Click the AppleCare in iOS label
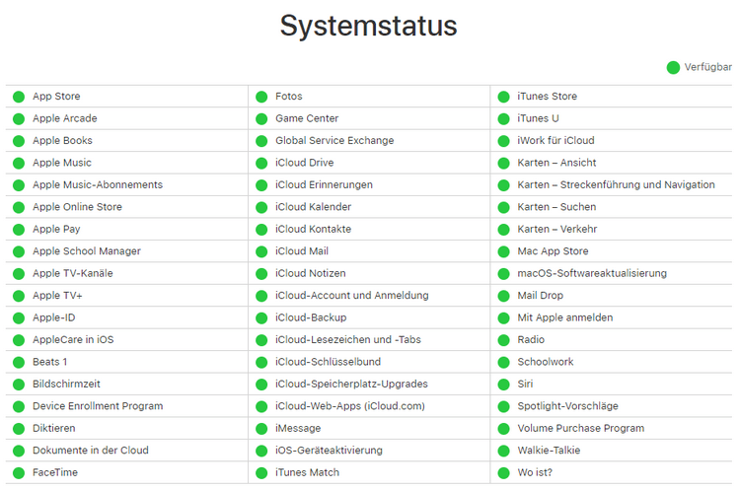Image resolution: width=740 pixels, height=491 pixels. tap(73, 339)
